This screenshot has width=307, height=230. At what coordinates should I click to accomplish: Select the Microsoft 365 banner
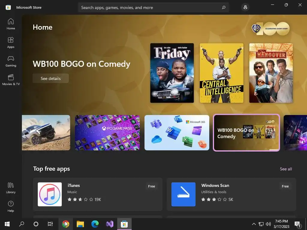click(x=177, y=133)
